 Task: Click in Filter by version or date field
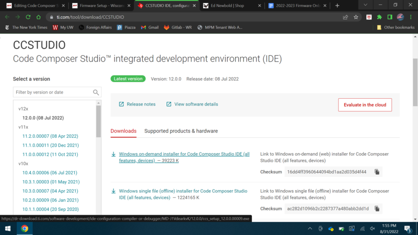tap(57, 92)
